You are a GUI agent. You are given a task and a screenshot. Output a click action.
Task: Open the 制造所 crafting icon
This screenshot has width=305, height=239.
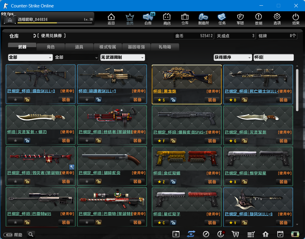click(x=204, y=19)
